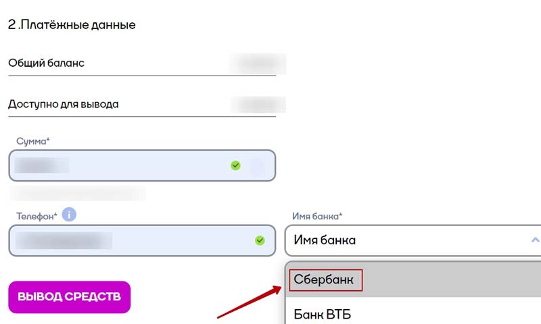The image size is (541, 324).
Task: Click the Платёжные данные section heading
Action: [72, 25]
